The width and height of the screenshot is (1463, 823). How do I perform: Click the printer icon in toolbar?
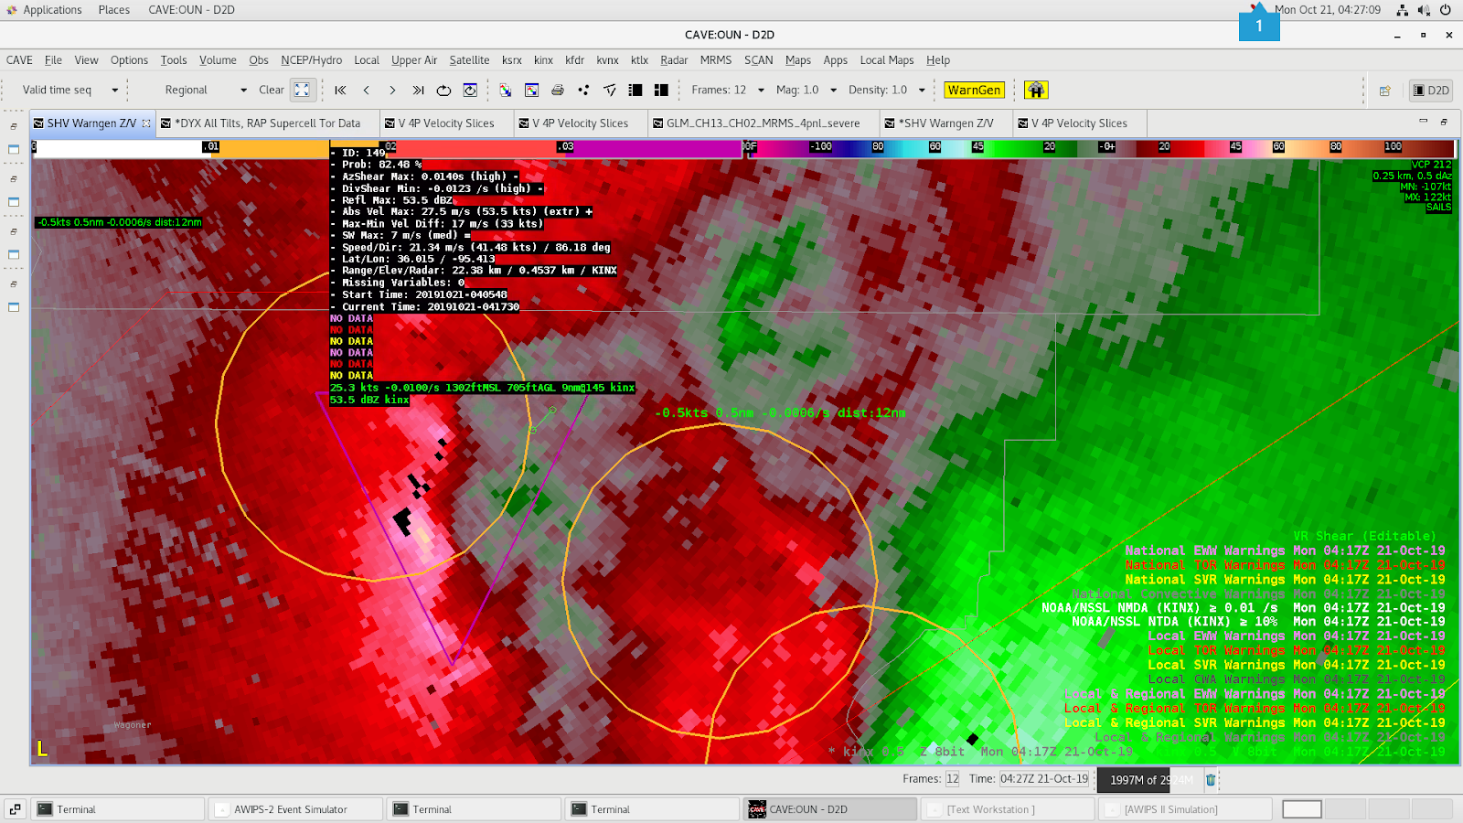(x=558, y=90)
